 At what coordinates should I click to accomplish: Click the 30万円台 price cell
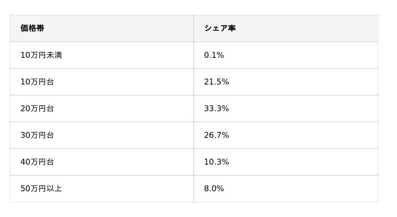tap(37, 135)
